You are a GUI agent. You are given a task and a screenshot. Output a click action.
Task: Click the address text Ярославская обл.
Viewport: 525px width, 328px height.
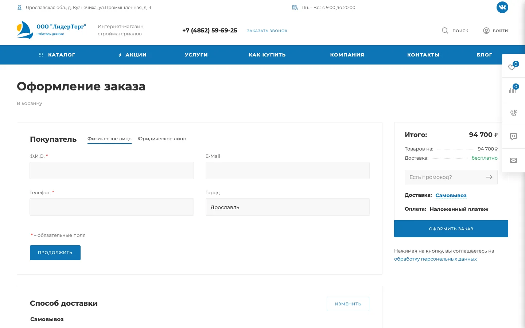pyautogui.click(x=88, y=7)
